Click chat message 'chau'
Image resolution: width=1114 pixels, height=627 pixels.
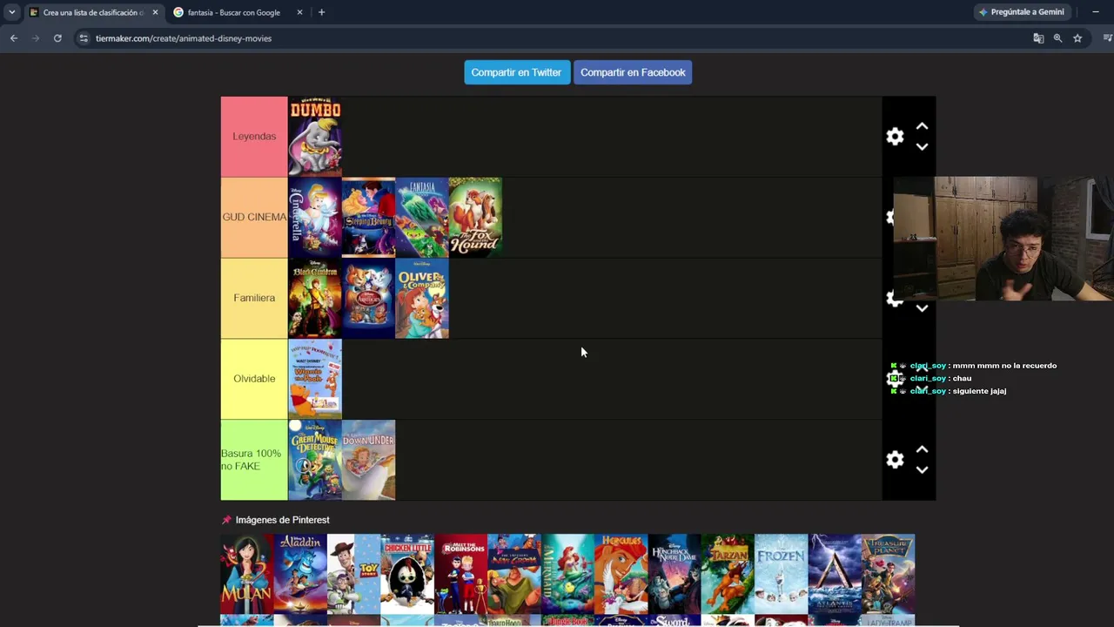962,379
